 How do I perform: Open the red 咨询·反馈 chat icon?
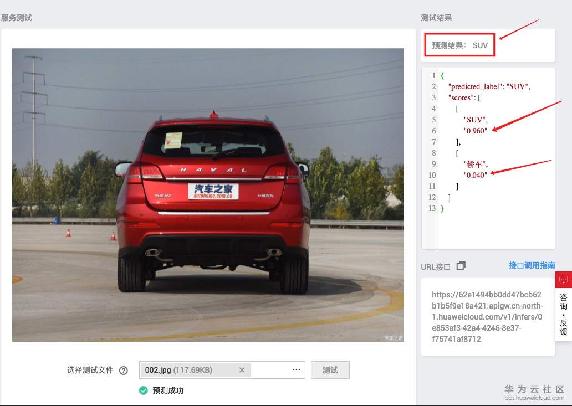564,280
